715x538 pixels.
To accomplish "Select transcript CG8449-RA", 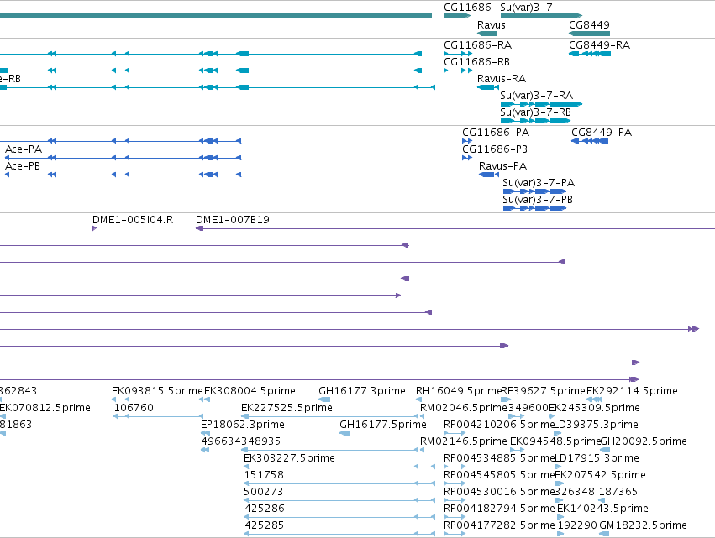I will pos(590,54).
